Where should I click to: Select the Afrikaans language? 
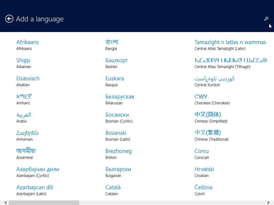pos(28,45)
